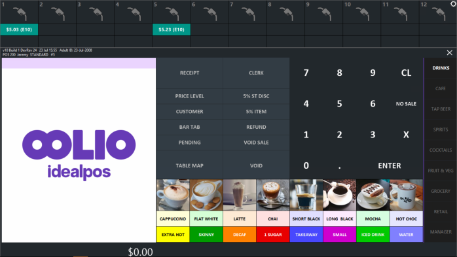Select the red 1 SUGAR modifier
Image resolution: width=457 pixels, height=257 pixels.
[273, 235]
